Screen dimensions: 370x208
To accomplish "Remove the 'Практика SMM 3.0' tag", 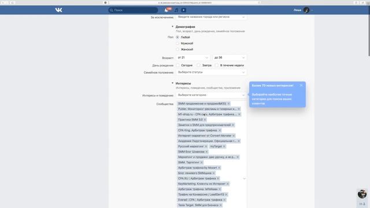I will click(x=205, y=120).
